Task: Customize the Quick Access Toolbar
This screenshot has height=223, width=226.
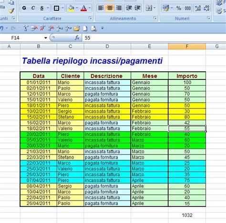Action: 103,28
